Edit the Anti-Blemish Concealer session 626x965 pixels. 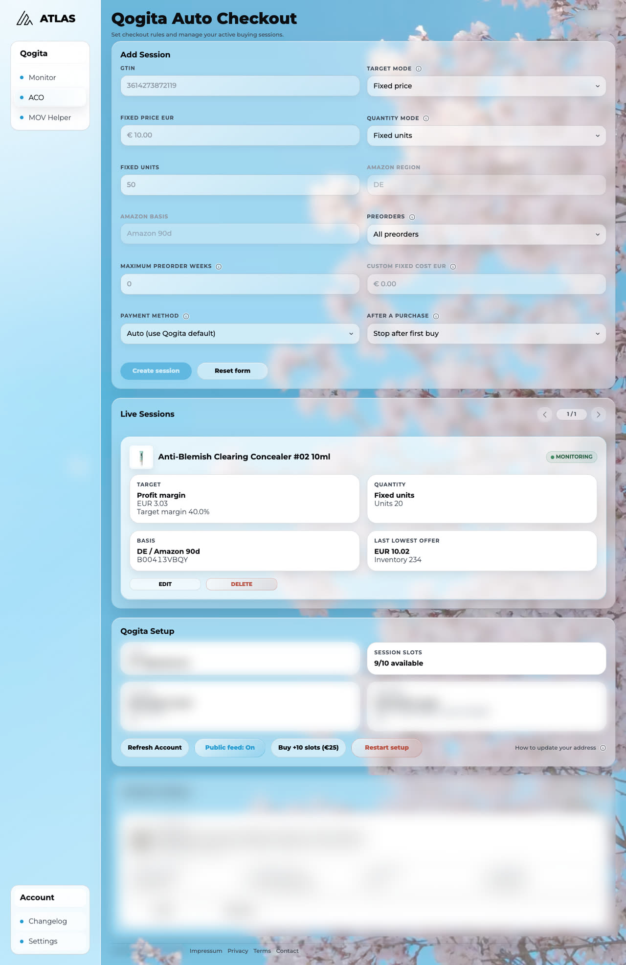click(x=165, y=584)
